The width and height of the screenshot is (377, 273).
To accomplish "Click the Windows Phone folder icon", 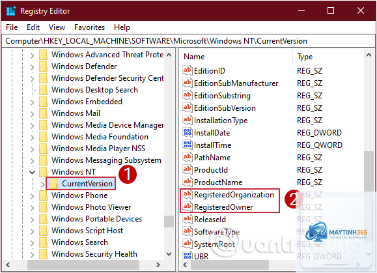I will (43, 195).
